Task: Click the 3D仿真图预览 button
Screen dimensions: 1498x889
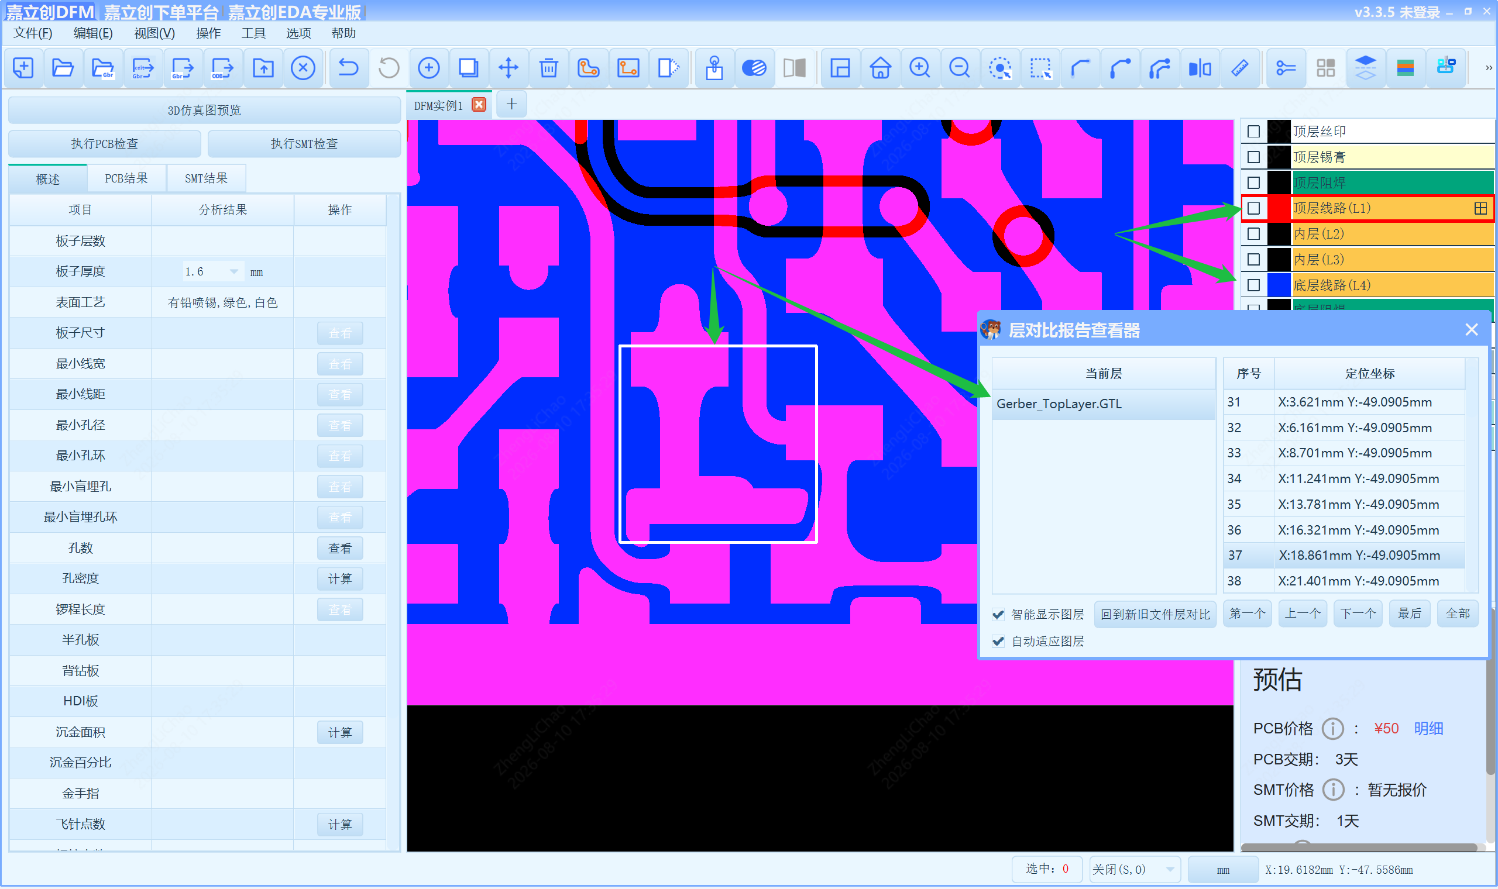Action: pos(204,111)
